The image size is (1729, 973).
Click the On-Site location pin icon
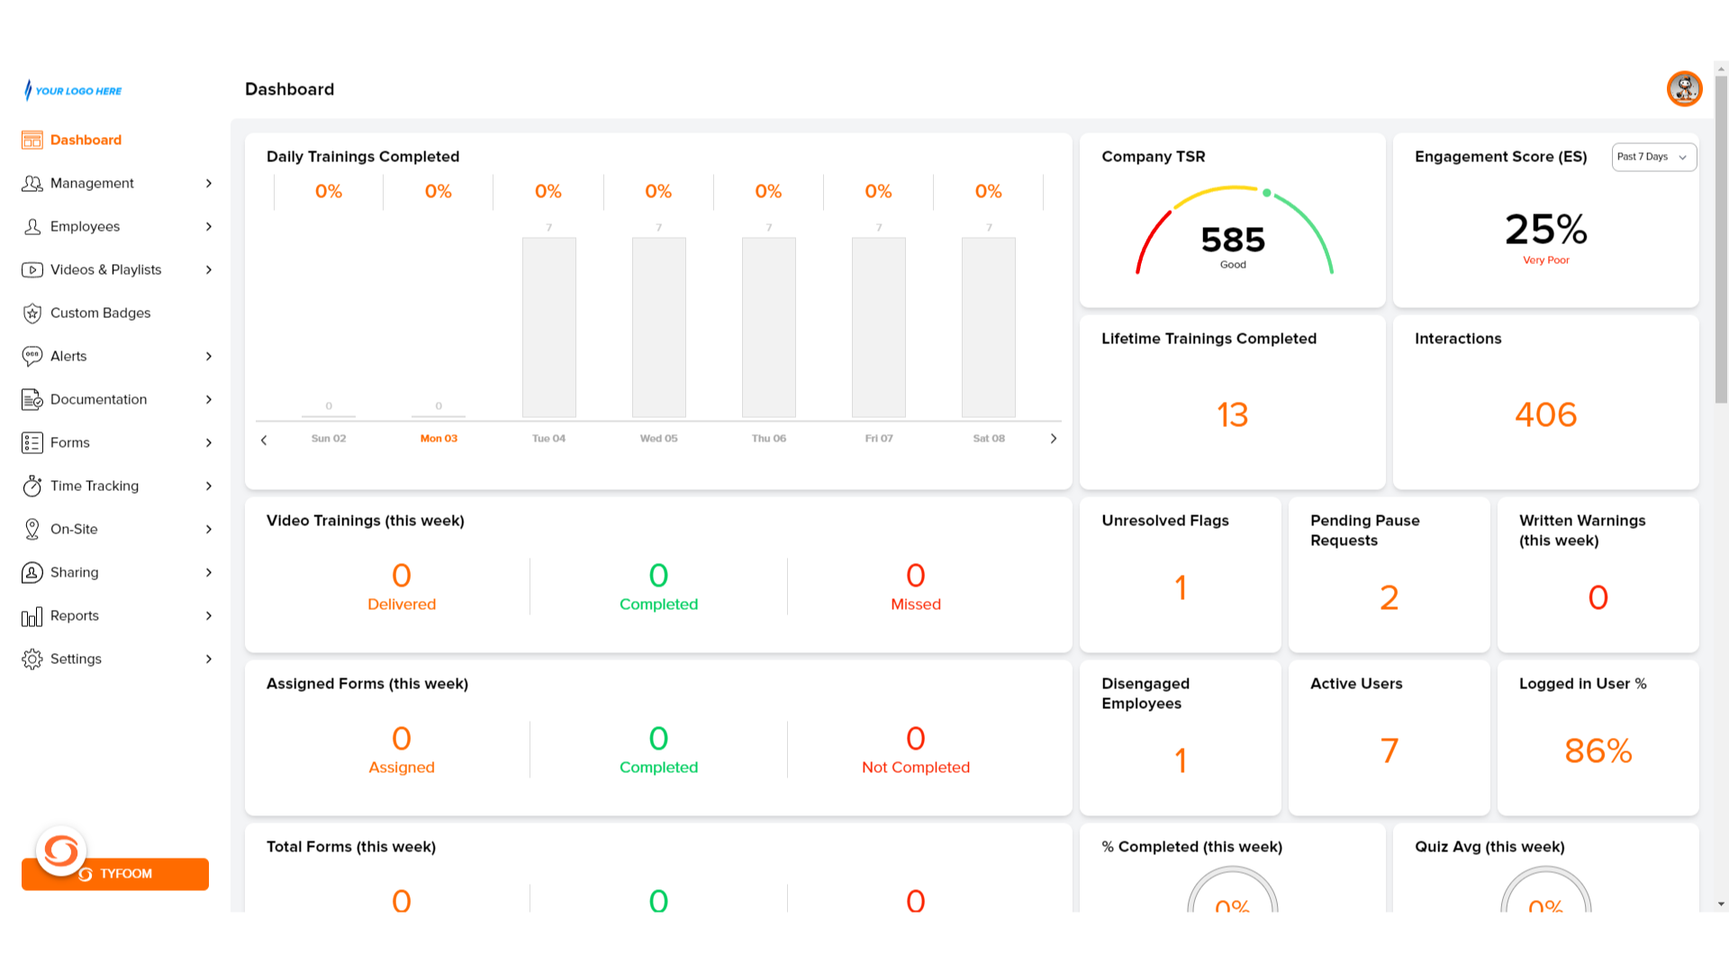32,529
